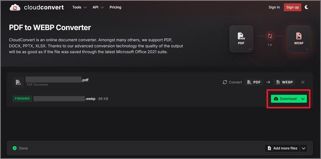Click the Done status text
Viewport: 321px width, 159px height.
[x=23, y=148]
